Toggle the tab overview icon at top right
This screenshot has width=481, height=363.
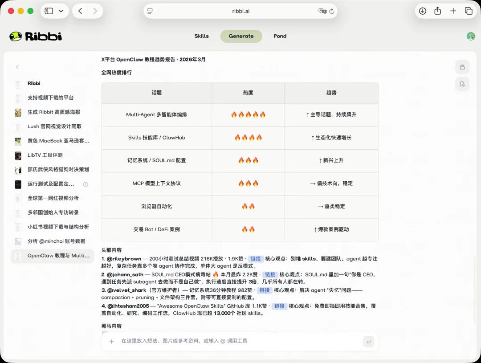point(468,11)
